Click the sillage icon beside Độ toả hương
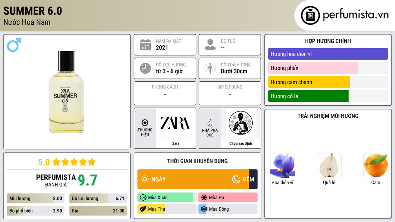 pyautogui.click(x=210, y=68)
